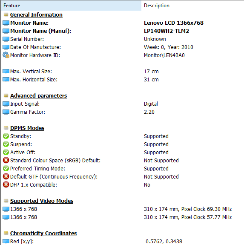Select DFP 1.x Compatible value 'No'
244x245 pixels.
147,185
